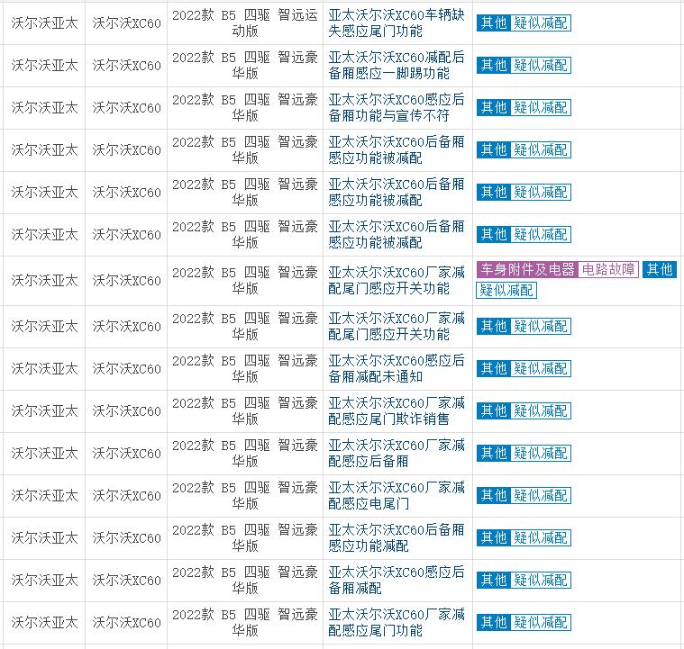Select 智远豪华版 cell in 功能与宣传不符 row

(245, 108)
